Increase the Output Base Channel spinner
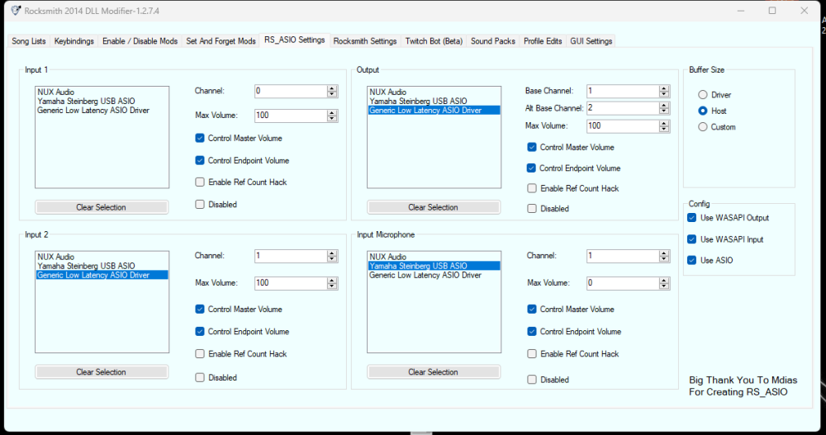Viewport: 826px width, 435px height. click(664, 88)
